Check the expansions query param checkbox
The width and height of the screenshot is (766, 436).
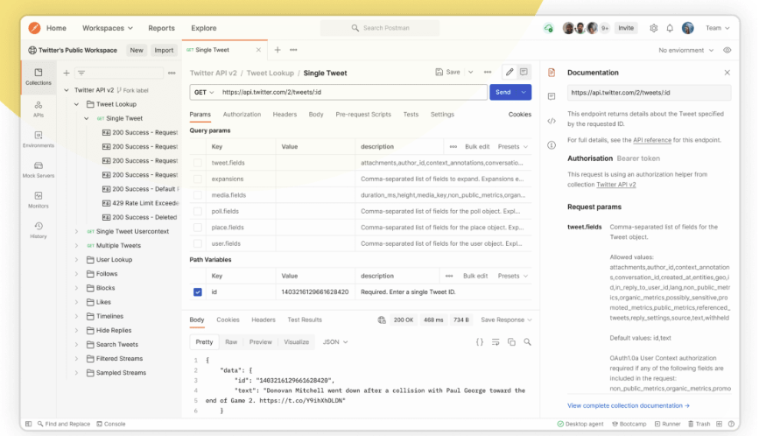tap(198, 179)
